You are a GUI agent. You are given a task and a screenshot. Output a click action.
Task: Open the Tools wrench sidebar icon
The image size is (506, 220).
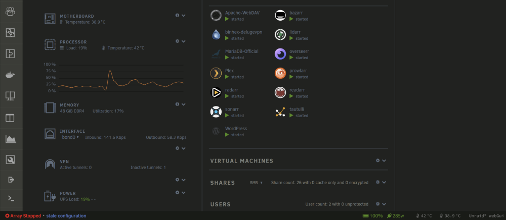coord(10,160)
